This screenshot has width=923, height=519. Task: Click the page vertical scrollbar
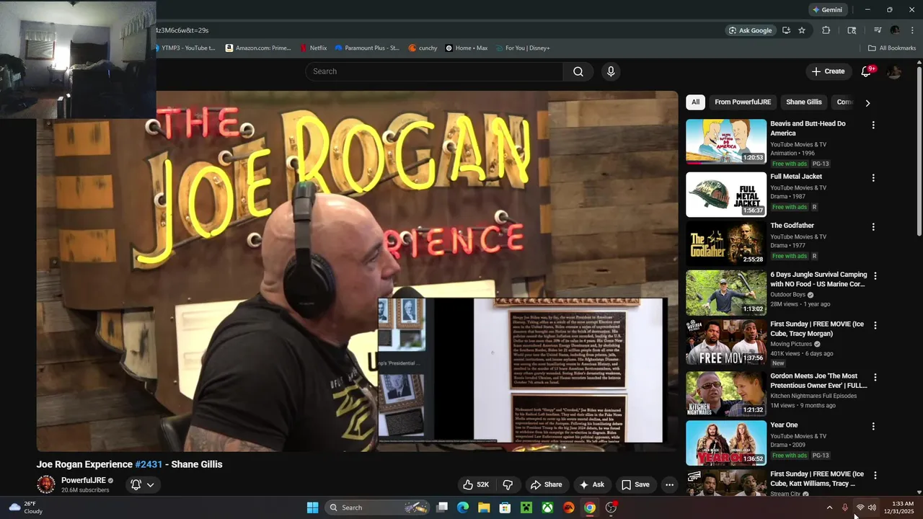click(919, 151)
